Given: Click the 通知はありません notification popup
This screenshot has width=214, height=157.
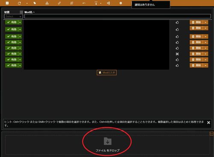Looking at the screenshot, I should 151,5.
